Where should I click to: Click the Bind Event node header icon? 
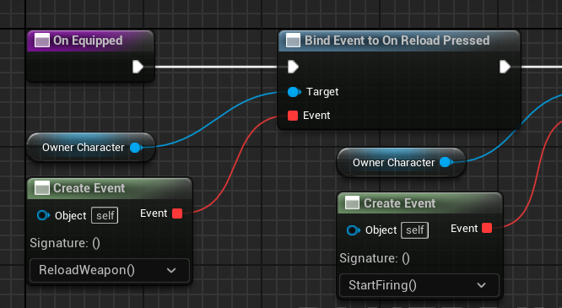tap(293, 41)
